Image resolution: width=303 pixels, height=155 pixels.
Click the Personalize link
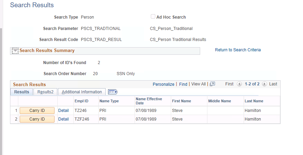coord(164,84)
